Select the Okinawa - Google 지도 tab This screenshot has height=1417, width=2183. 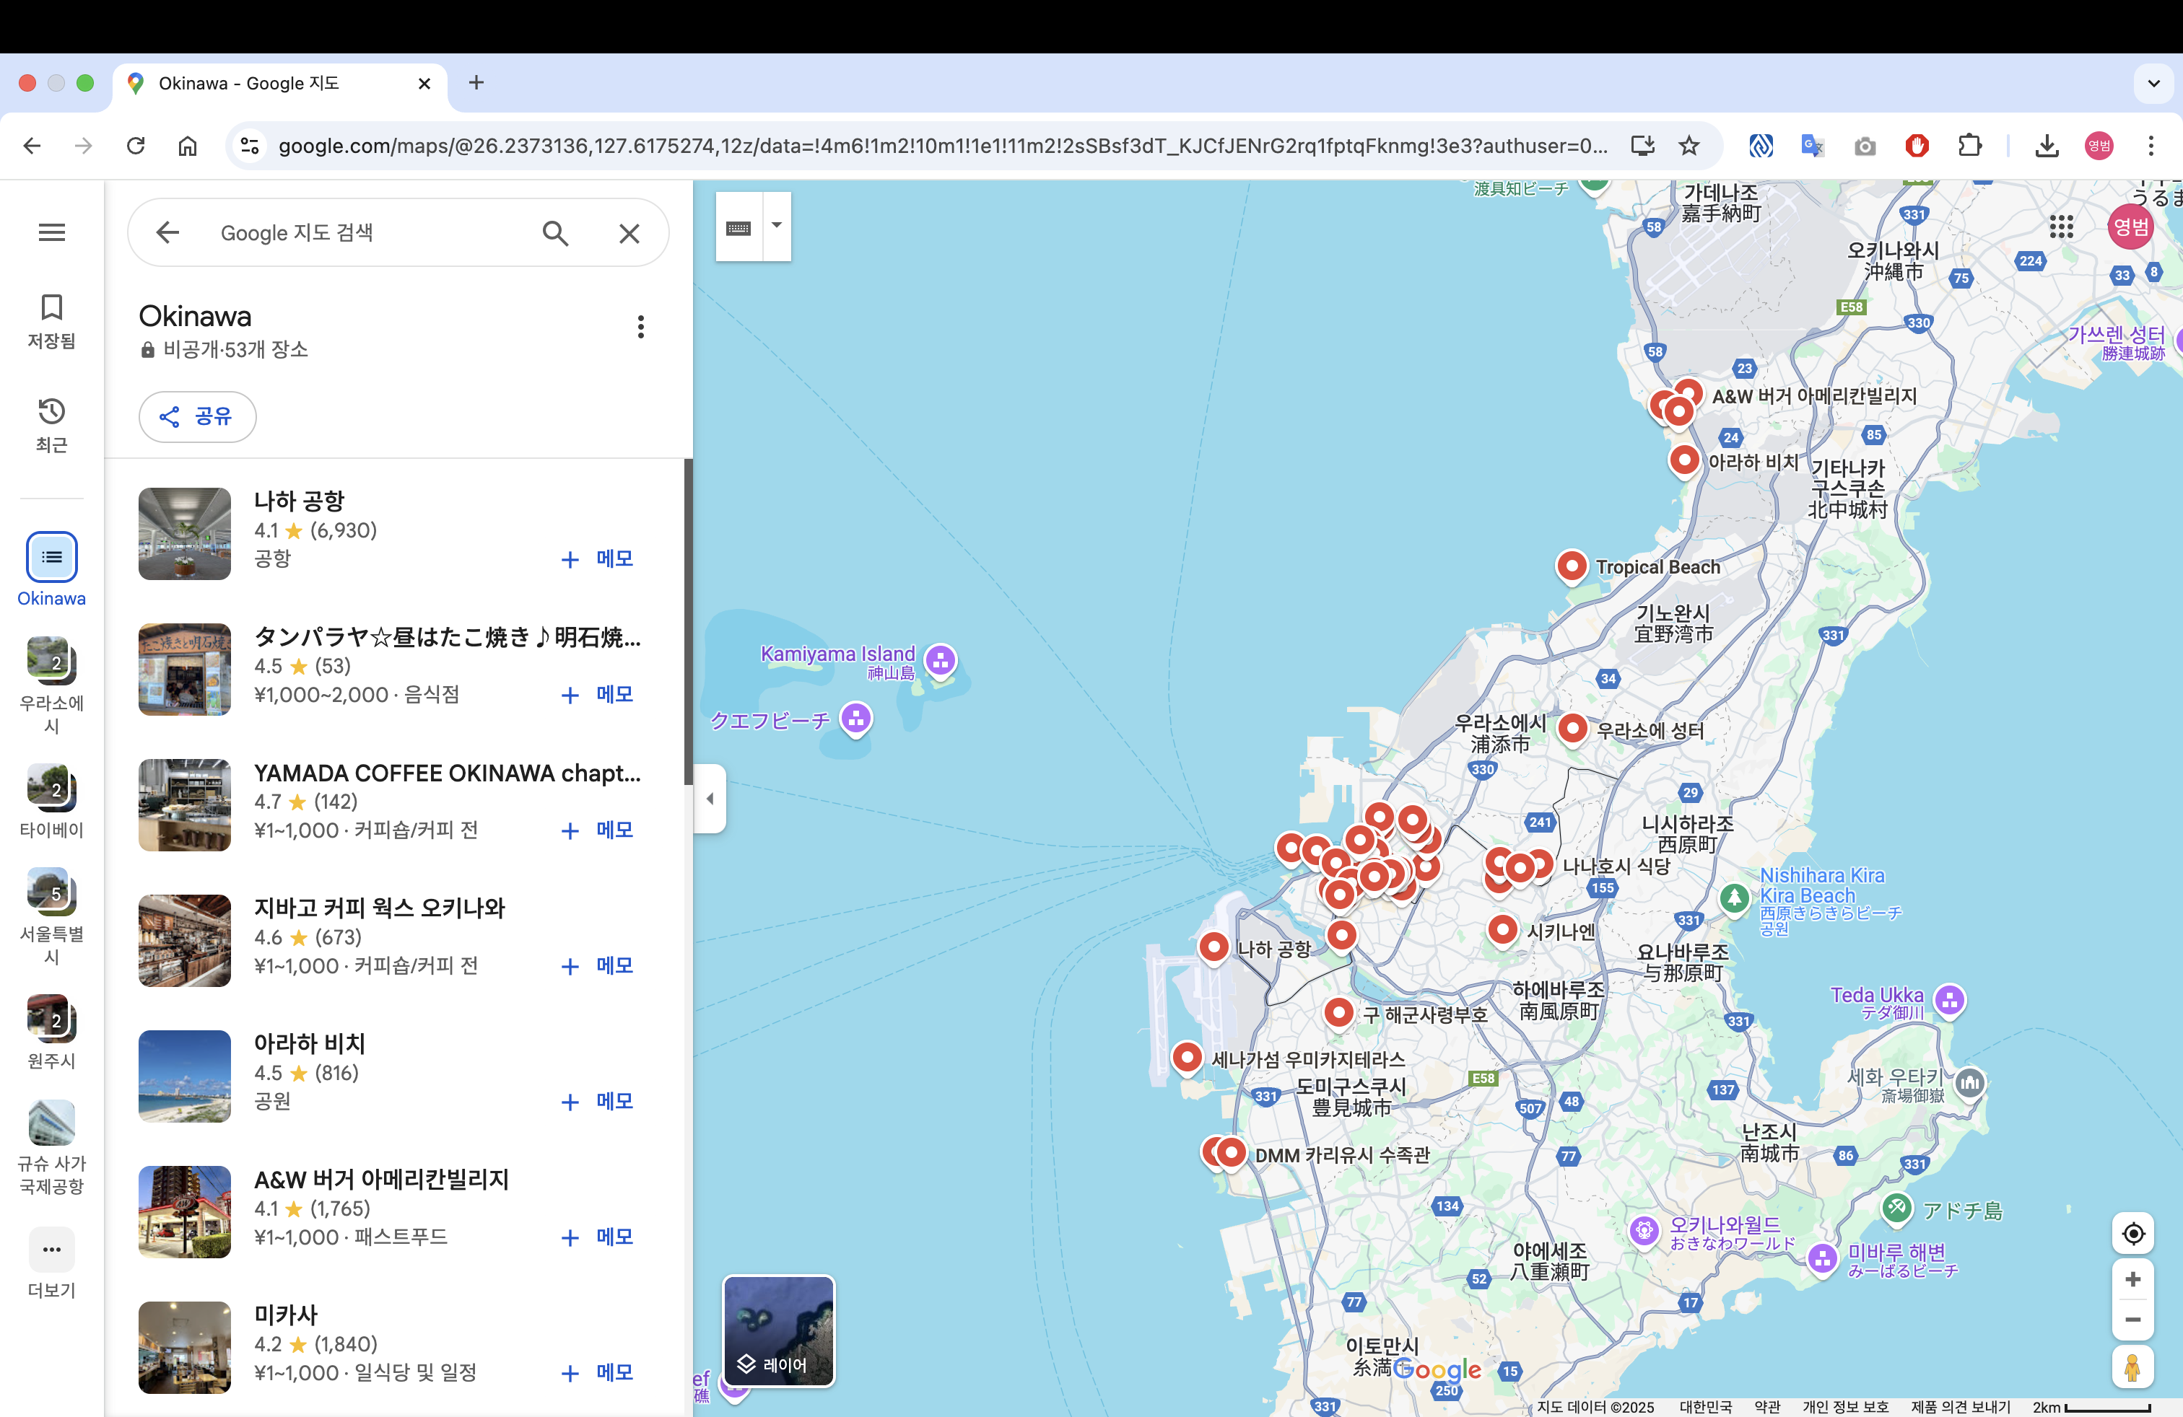point(280,84)
